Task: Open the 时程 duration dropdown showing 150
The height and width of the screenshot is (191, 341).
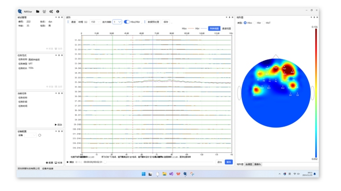Action: pyautogui.click(x=94, y=22)
